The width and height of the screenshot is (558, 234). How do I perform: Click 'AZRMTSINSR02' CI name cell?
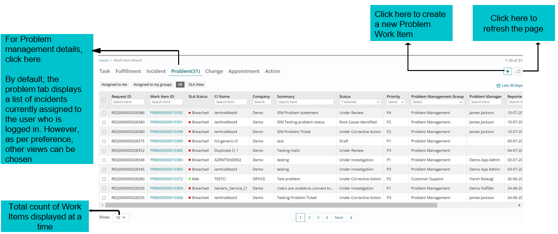228,160
